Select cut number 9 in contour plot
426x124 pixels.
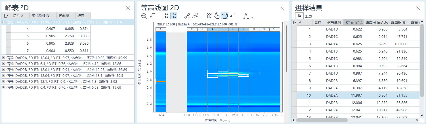[x=264, y=29]
